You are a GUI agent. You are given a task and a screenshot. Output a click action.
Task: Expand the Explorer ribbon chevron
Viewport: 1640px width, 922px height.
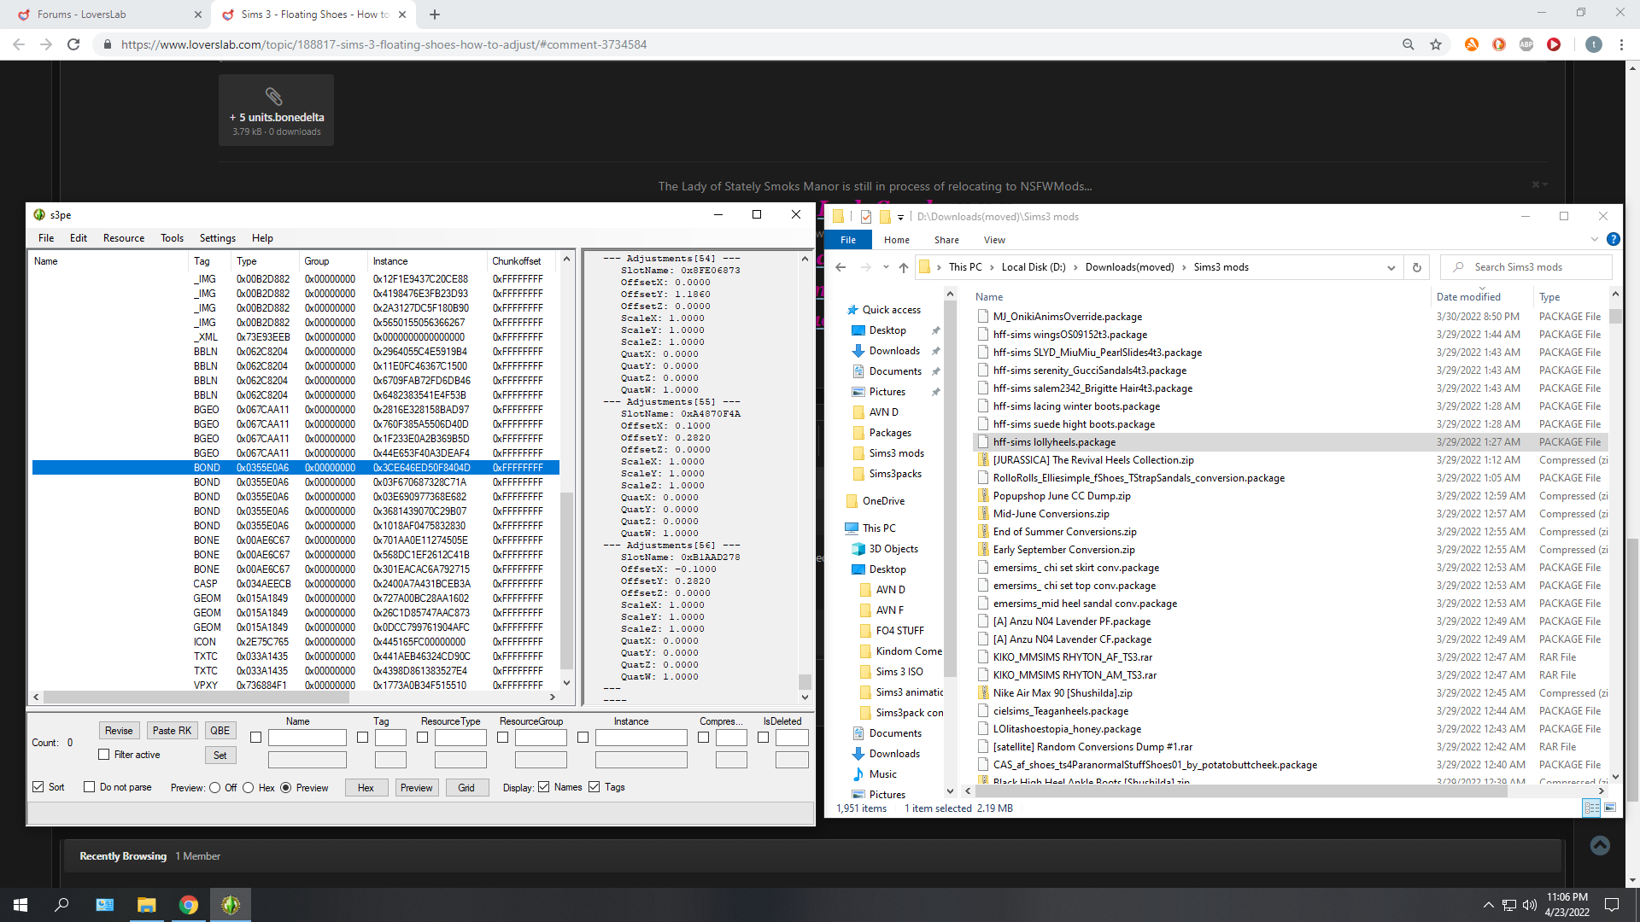click(x=1594, y=240)
